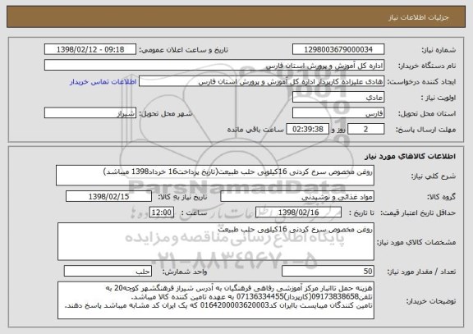
Task: Click the مشخصات کالای مورد نیاز text area
Action: [x=216, y=241]
